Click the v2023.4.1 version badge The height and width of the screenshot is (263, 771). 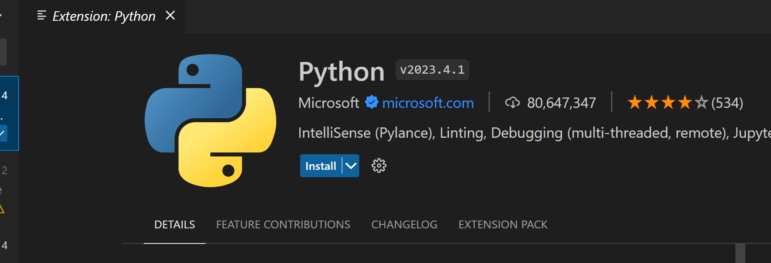click(432, 70)
